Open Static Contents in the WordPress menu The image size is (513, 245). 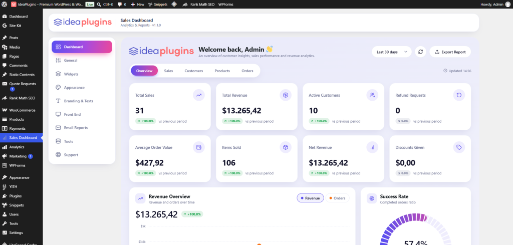21,75
